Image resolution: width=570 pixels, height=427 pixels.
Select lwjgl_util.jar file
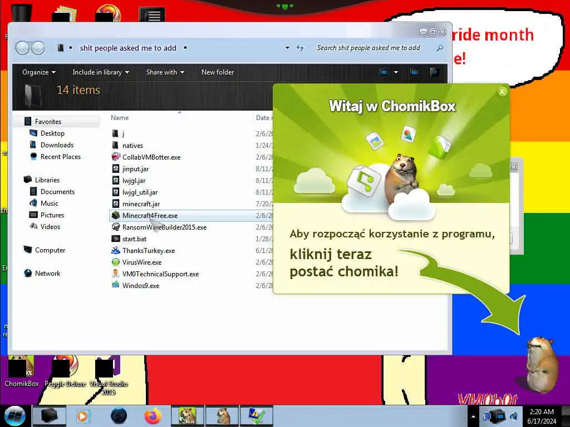coord(140,192)
